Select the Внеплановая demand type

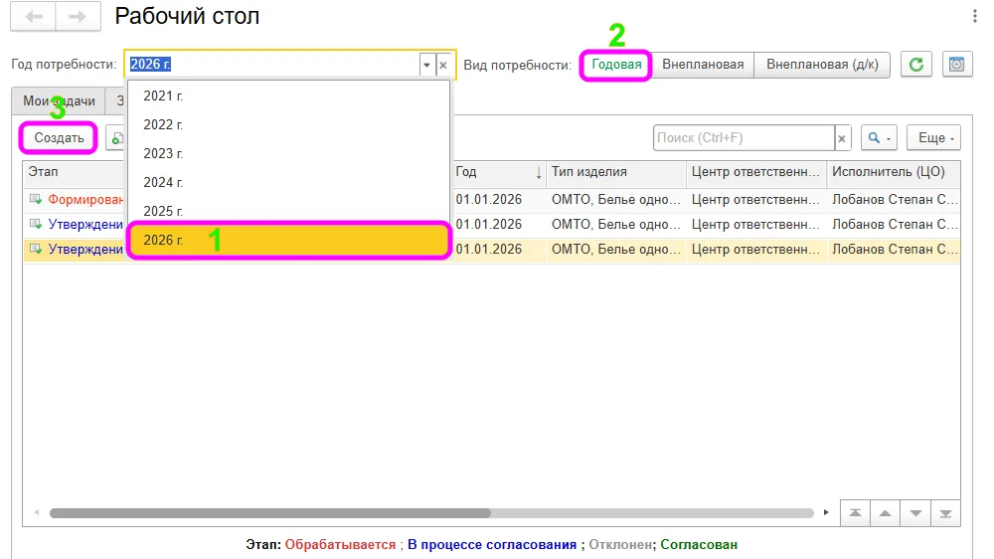pyautogui.click(x=703, y=65)
